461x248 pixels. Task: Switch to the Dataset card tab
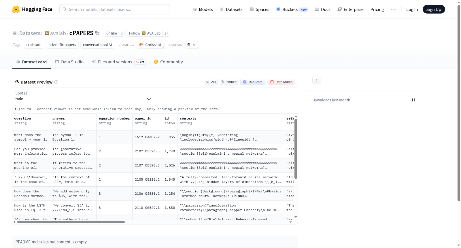tap(31, 62)
